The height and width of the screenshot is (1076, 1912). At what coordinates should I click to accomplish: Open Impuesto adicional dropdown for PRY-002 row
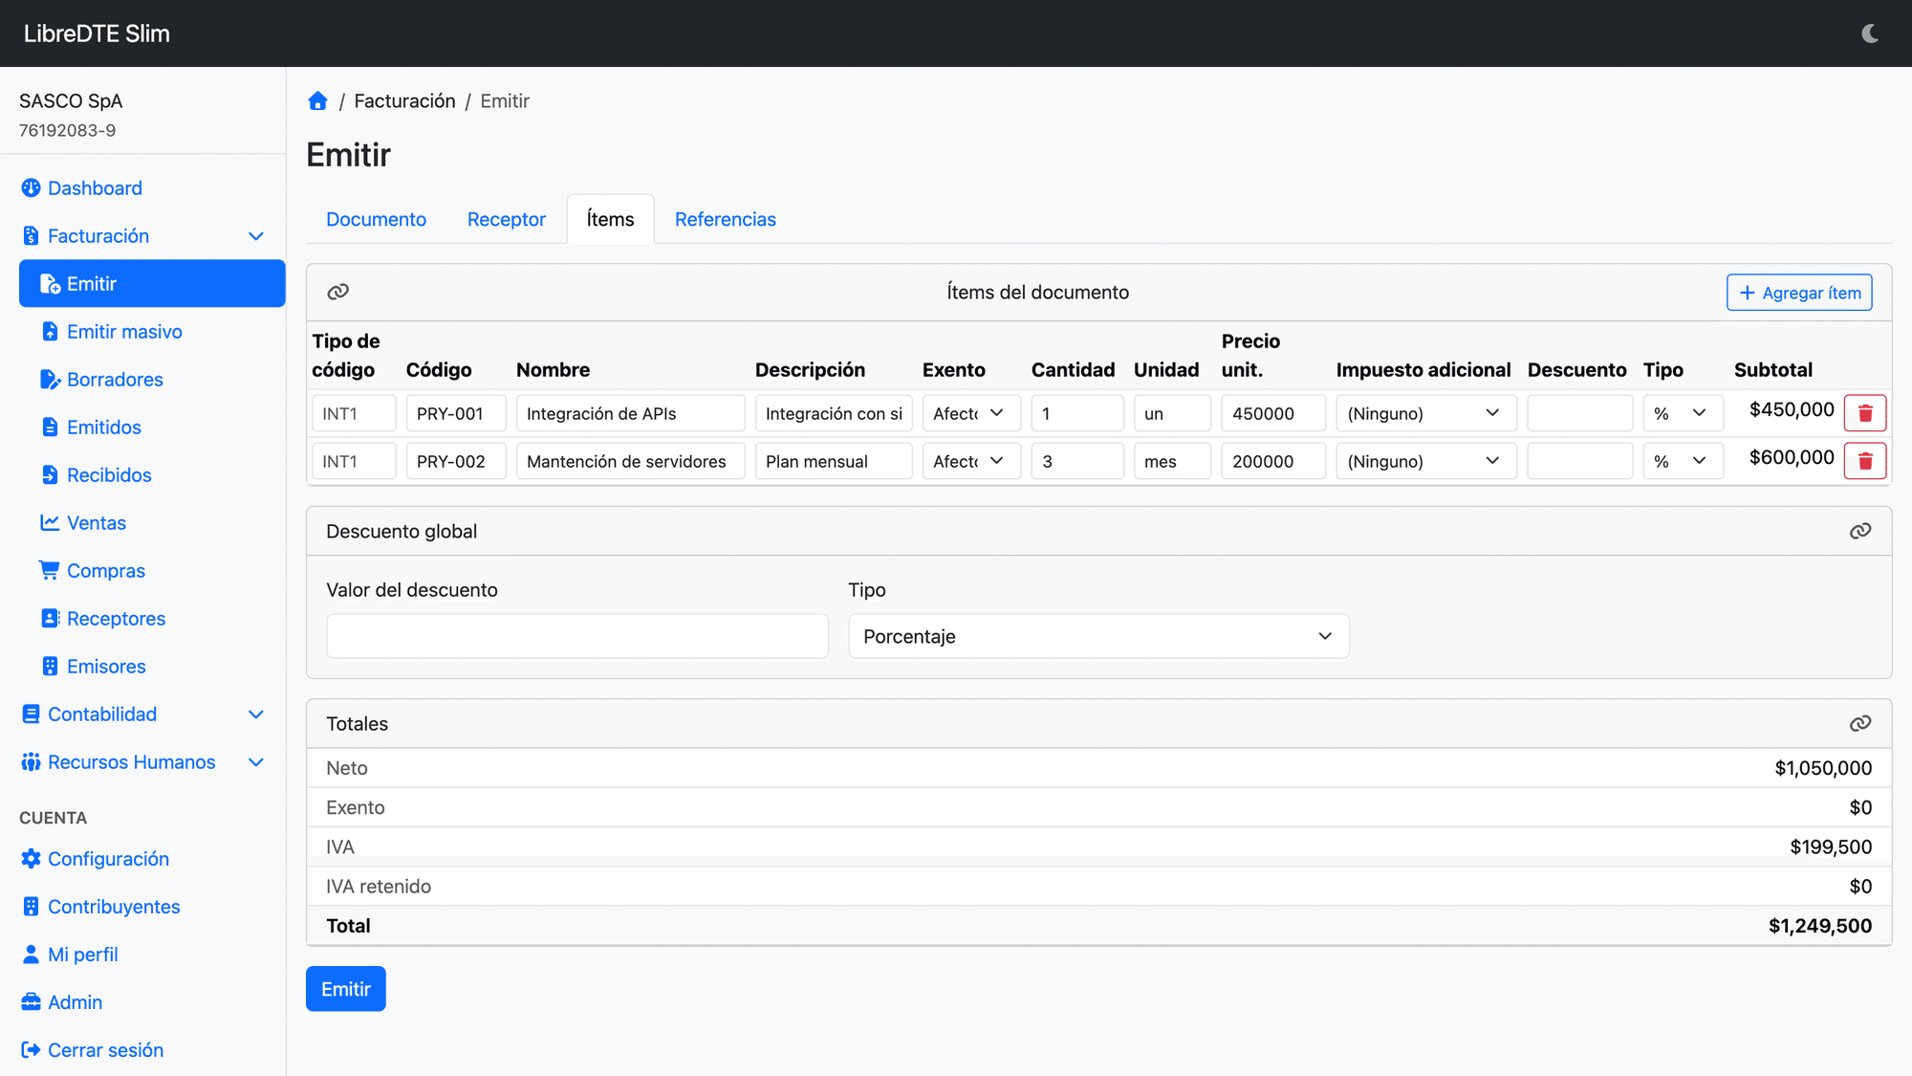click(1426, 461)
